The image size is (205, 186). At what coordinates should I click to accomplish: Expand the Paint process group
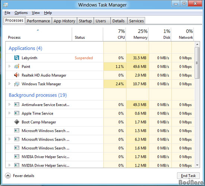click(9, 66)
